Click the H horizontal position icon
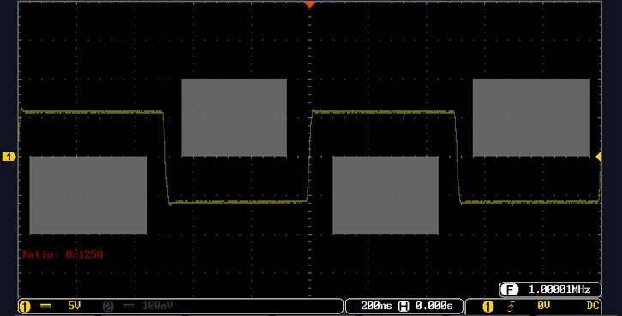The height and width of the screenshot is (316, 622). 404,306
